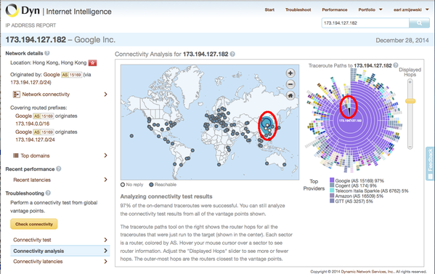Click the Network connectivity tree icon
This screenshot has height=274, width=435.
[17, 94]
